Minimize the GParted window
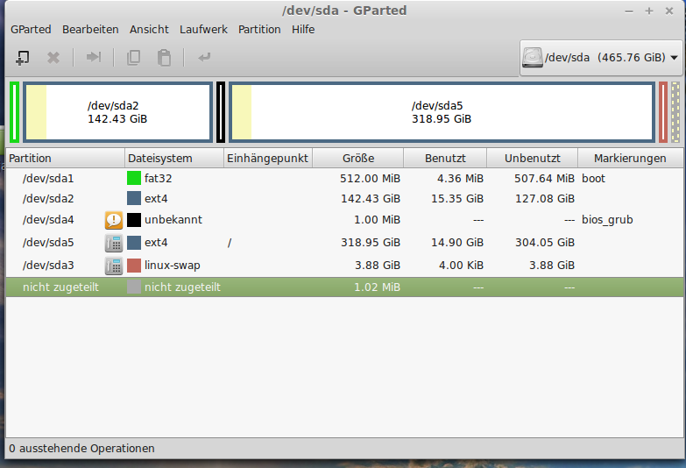The image size is (686, 468). point(629,11)
